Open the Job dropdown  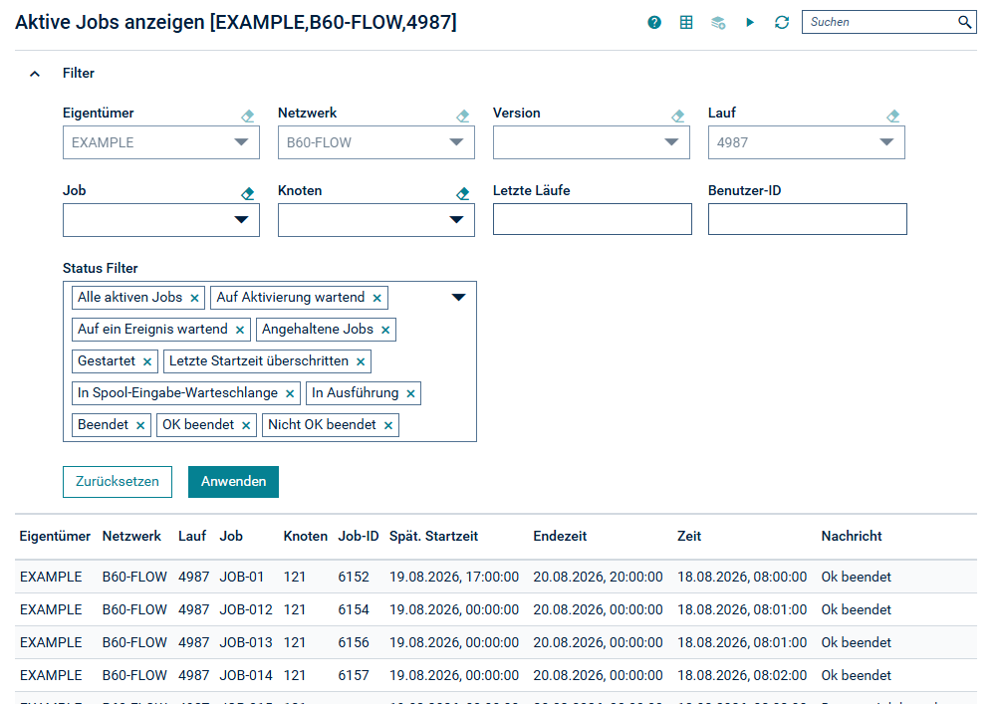(161, 220)
